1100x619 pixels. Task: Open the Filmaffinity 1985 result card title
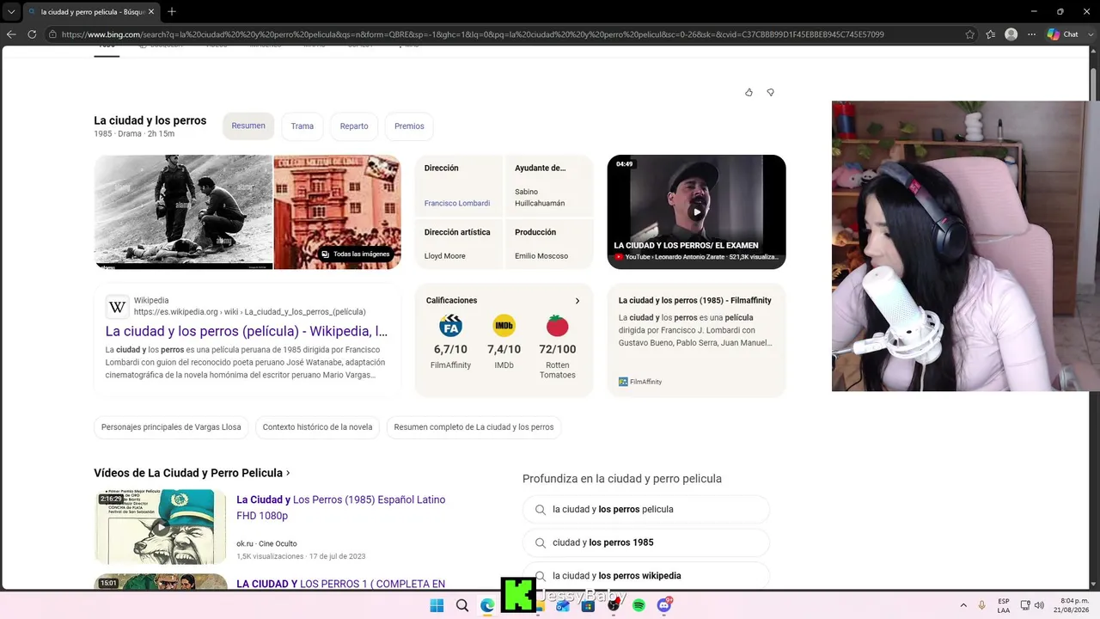click(x=695, y=301)
